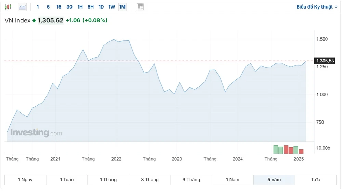Switch to the 1 Tháng range tab
This screenshot has height=193, width=342.
click(108, 180)
